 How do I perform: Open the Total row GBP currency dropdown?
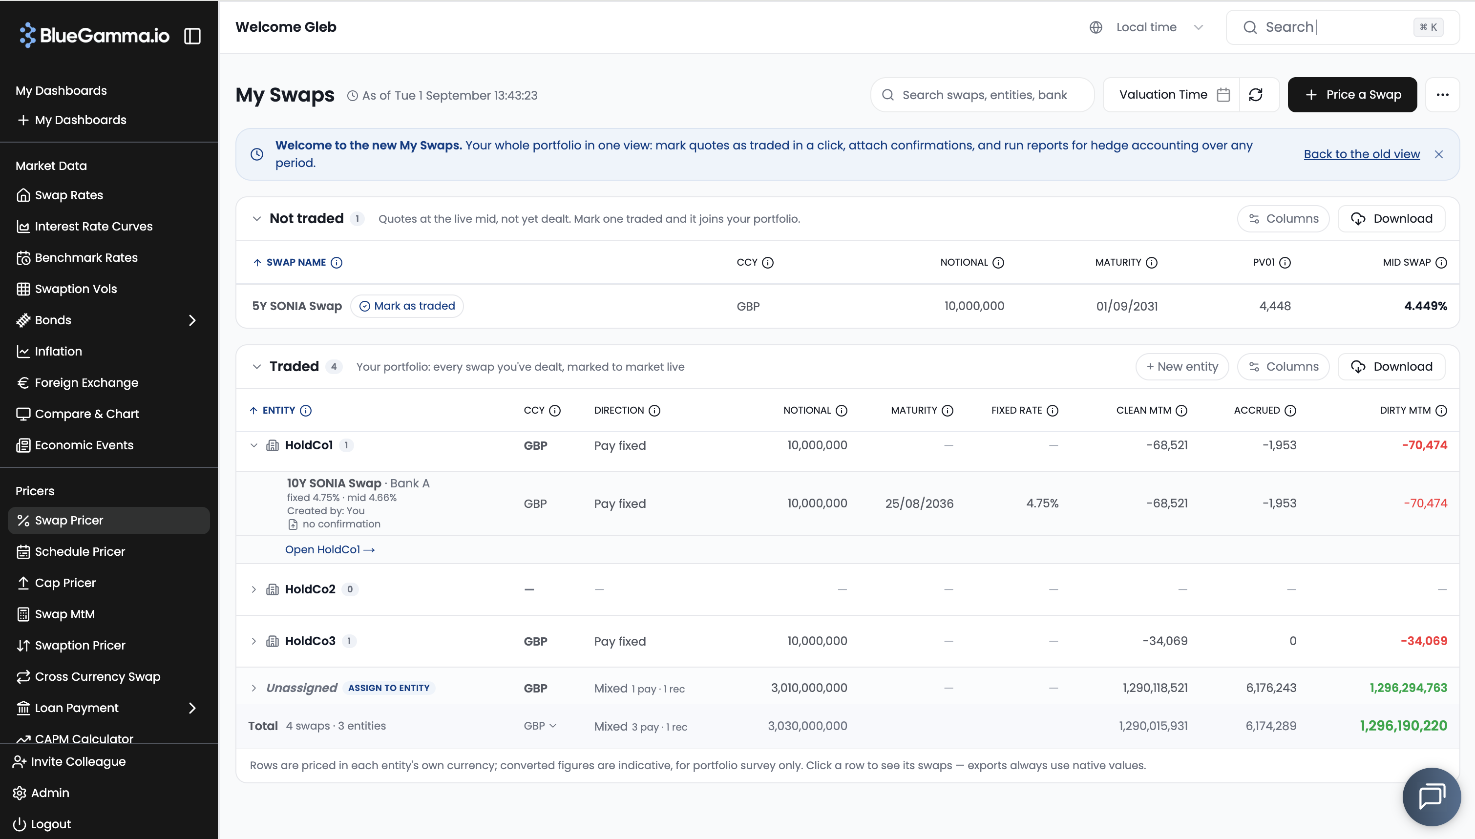(540, 726)
